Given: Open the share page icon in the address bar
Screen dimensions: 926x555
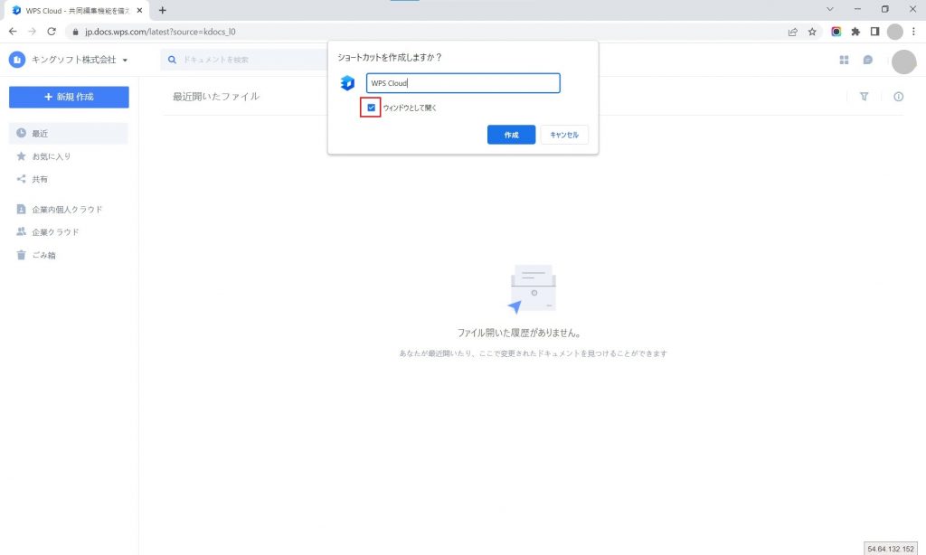Looking at the screenshot, I should pos(792,32).
